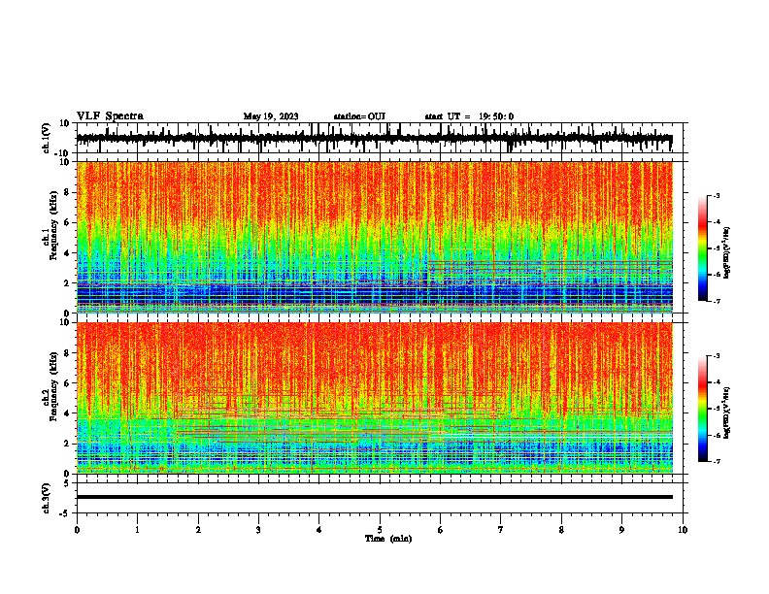This screenshot has height=594, width=769.
Task: Click time axis tick label "2"
Action: click(x=198, y=530)
